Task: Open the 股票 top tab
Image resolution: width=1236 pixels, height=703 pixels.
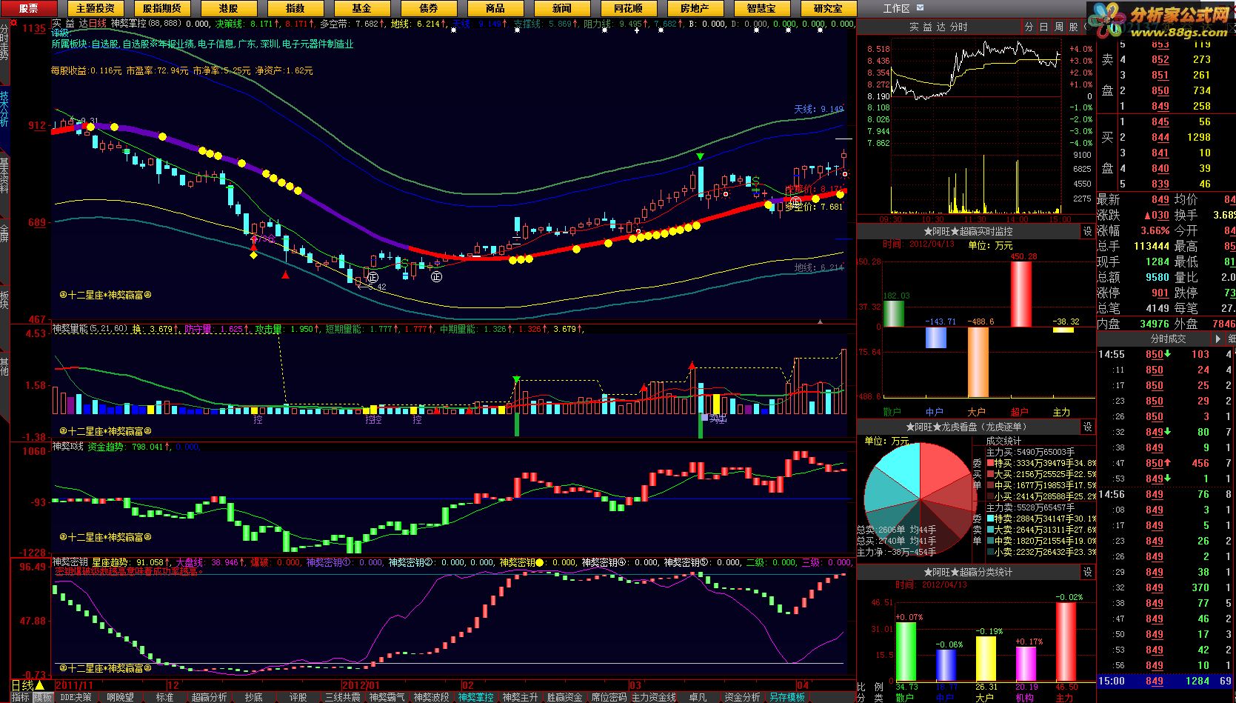Action: (28, 8)
